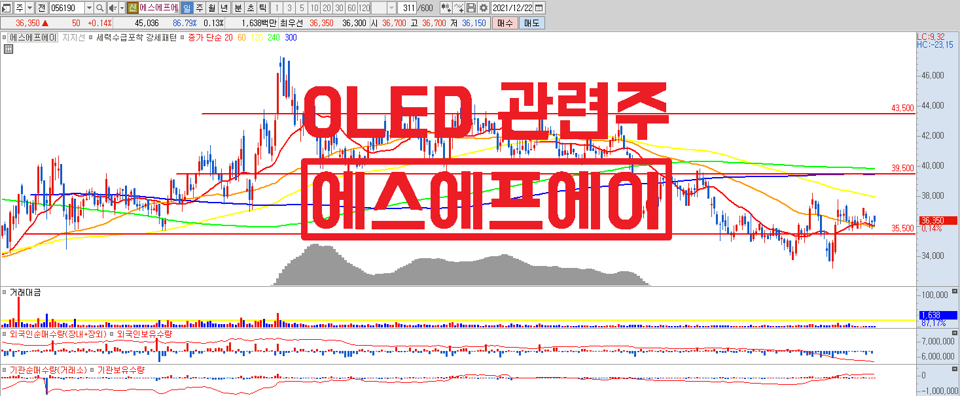Click the volume value 45,036

coord(147,23)
